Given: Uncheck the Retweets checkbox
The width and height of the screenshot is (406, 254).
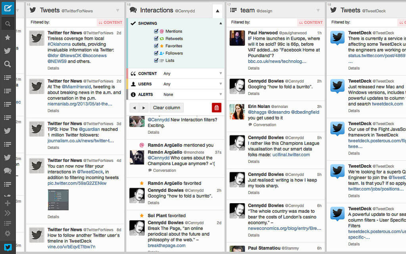Looking at the screenshot, I should [156, 38].
